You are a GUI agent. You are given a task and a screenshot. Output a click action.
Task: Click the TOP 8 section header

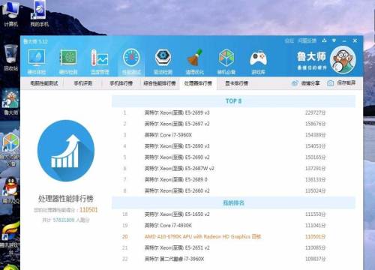(x=233, y=101)
